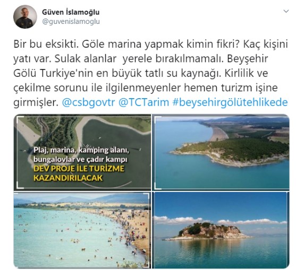Image resolution: width=296 pixels, height=270 pixels.
Task: Open Güven İslamoğlu's profile avatar
Action: coord(25,17)
